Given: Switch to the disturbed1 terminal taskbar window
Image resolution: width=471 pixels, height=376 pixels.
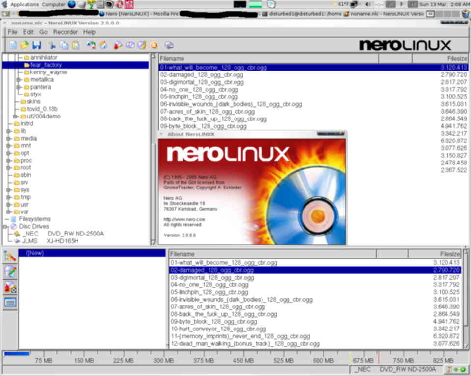Looking at the screenshot, I should pos(302,14).
